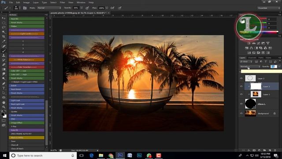Click Create new layer icon
The width and height of the screenshot is (282, 159).
point(270,150)
